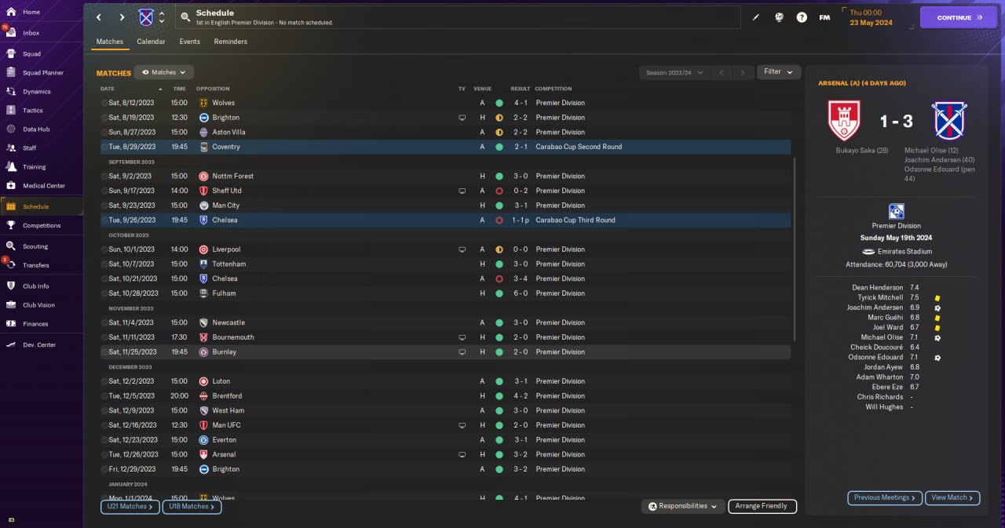Open Staff section

(30, 148)
